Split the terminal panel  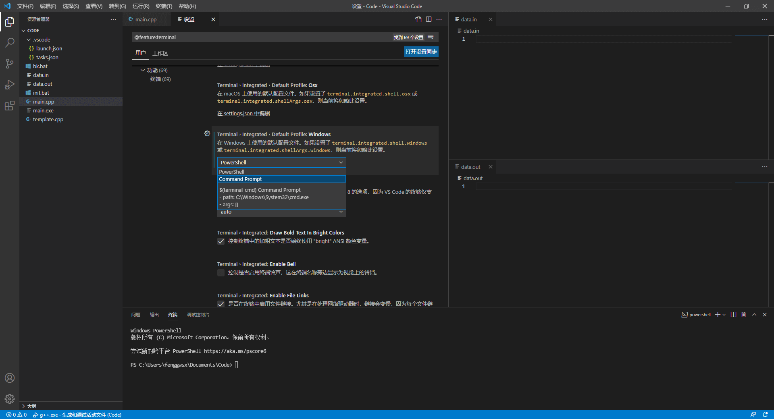click(x=733, y=315)
